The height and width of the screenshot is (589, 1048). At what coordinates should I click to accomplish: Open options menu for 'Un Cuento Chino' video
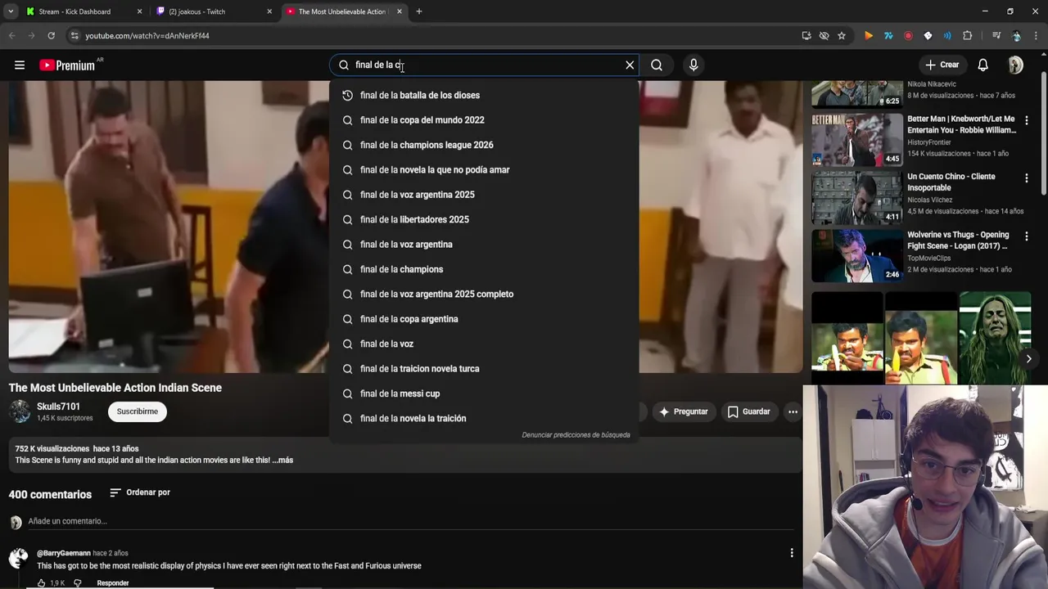tap(1027, 178)
